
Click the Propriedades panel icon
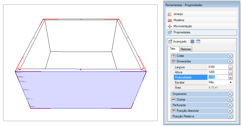tap(170, 33)
